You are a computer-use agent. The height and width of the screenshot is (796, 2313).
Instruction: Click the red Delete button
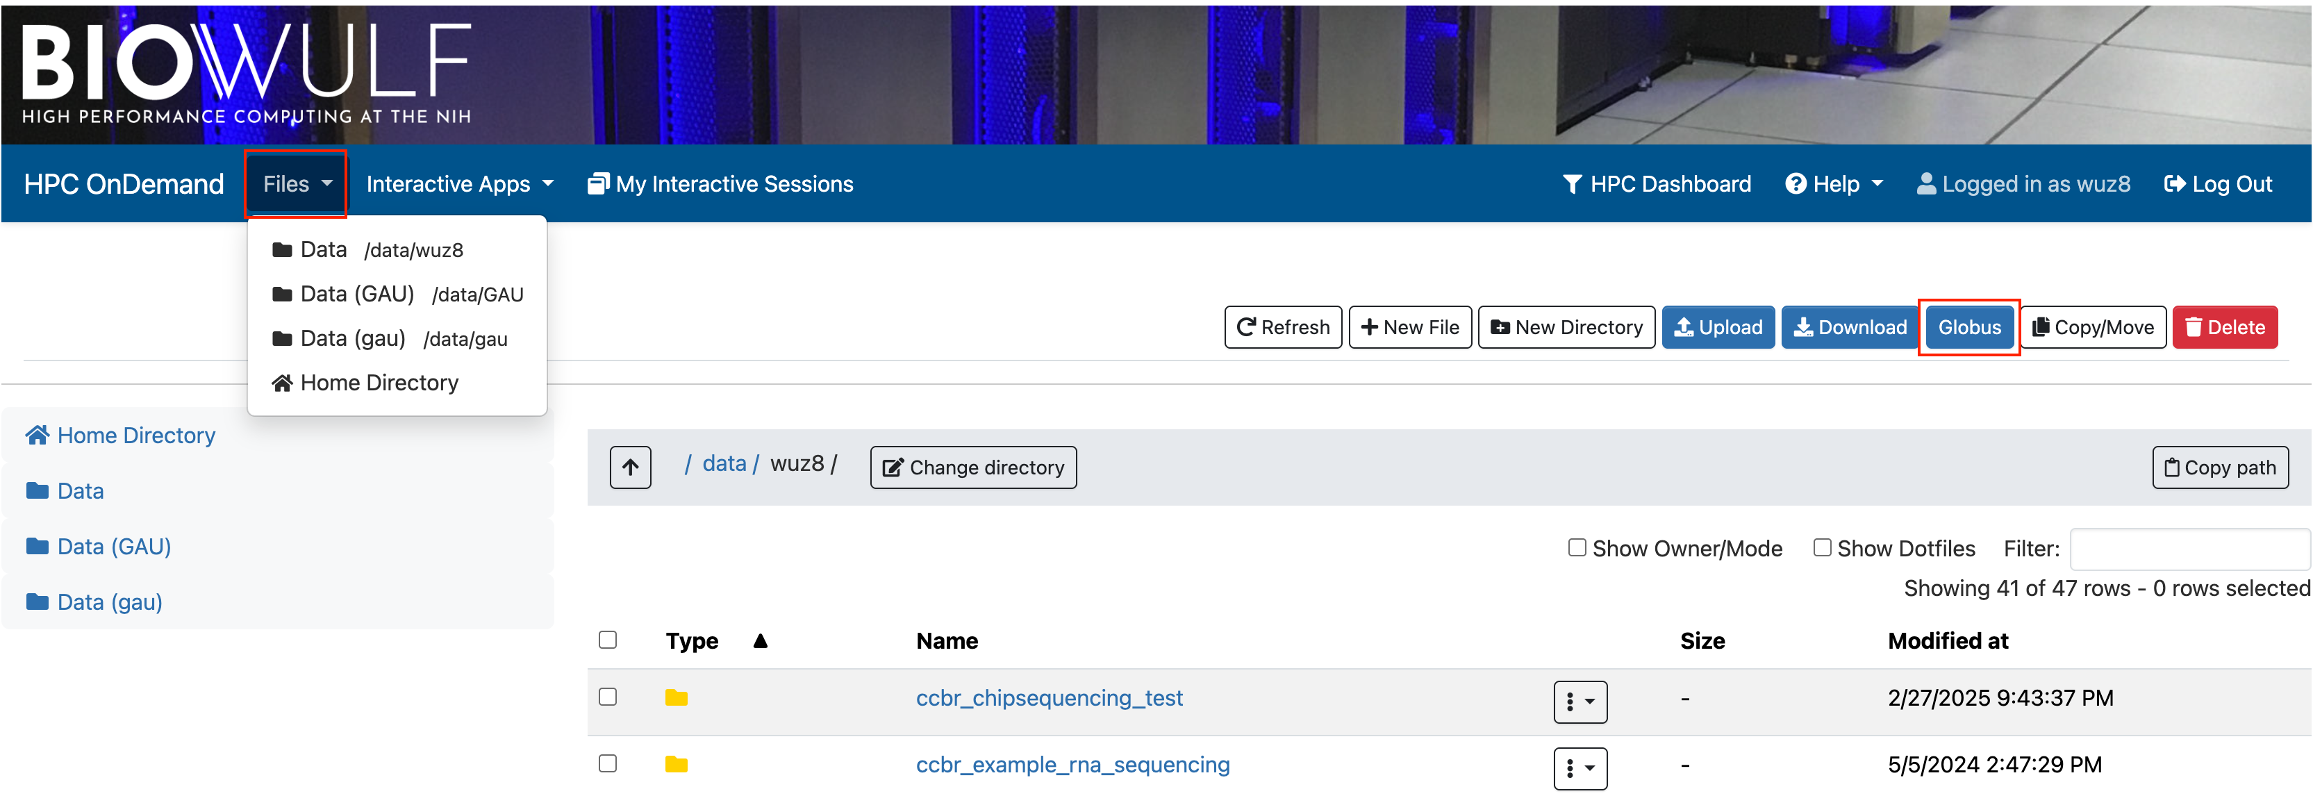[x=2223, y=326]
